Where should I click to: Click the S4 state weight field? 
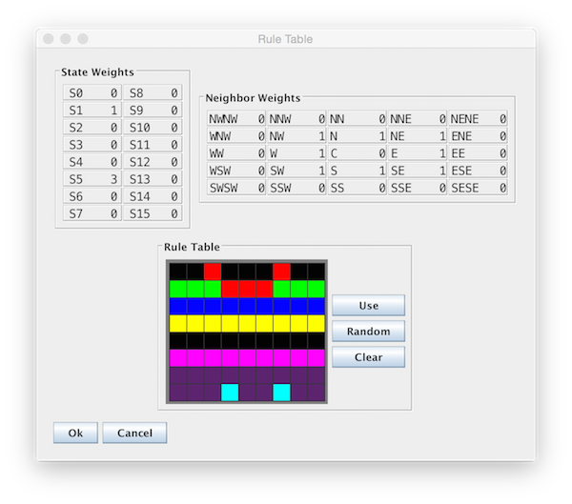92,162
